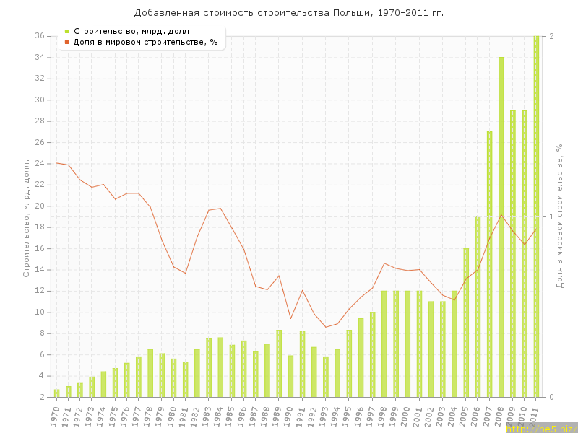The height and width of the screenshot is (433, 578).
Task: Click the 2005 construction bar
Action: pos(466,323)
